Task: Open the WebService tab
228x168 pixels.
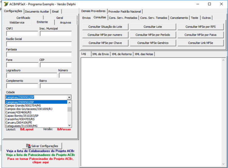Action: pyautogui.click(x=17, y=23)
